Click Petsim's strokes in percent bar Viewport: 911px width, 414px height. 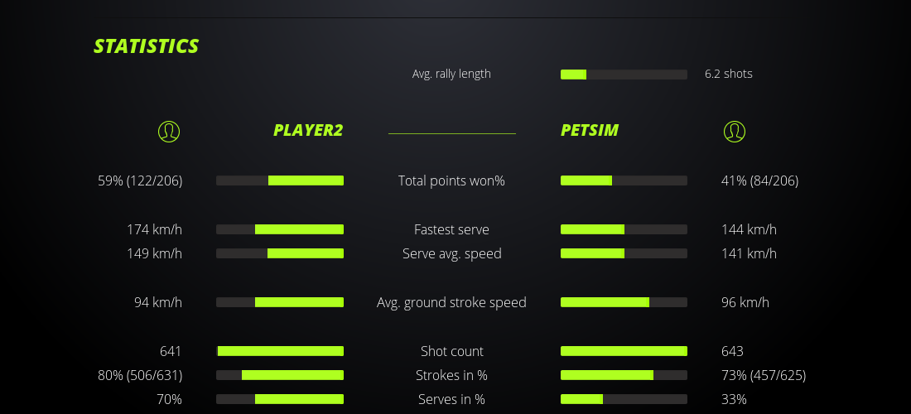click(624, 375)
